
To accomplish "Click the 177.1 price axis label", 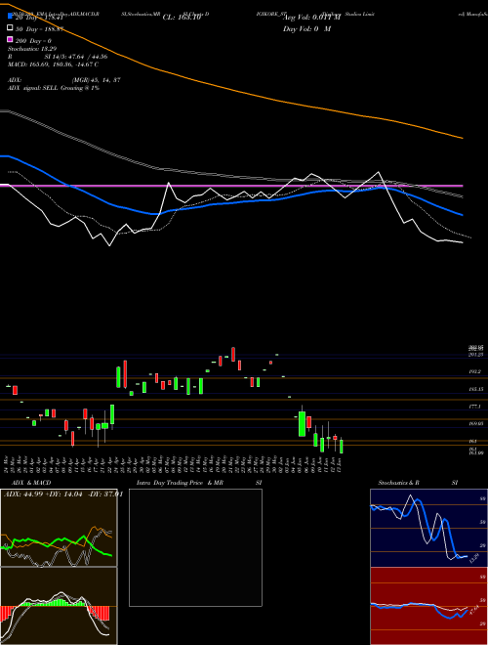I will (x=475, y=407).
